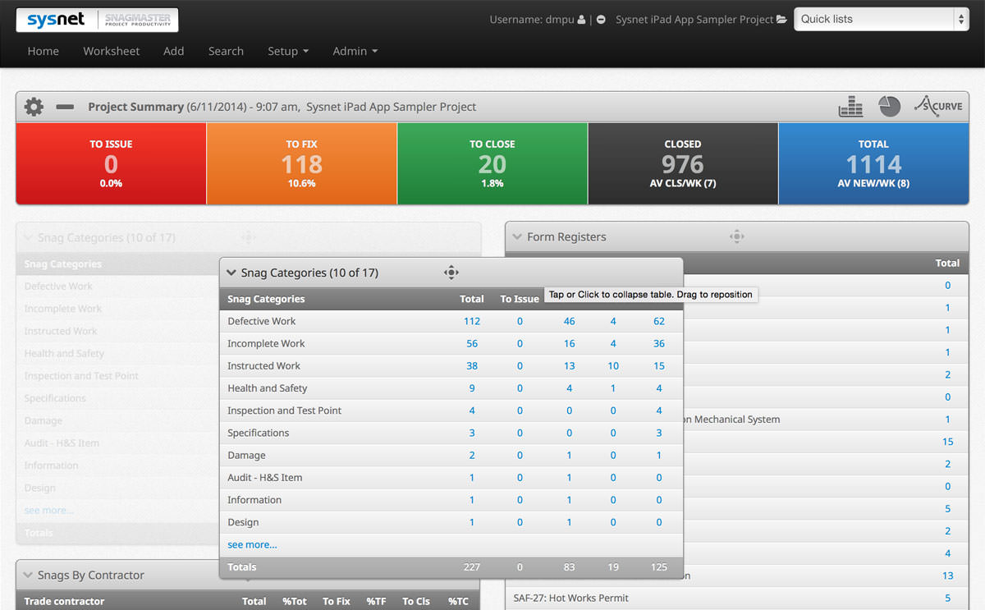Click the Snag Categories column header
985x610 pixels.
pyautogui.click(x=266, y=299)
